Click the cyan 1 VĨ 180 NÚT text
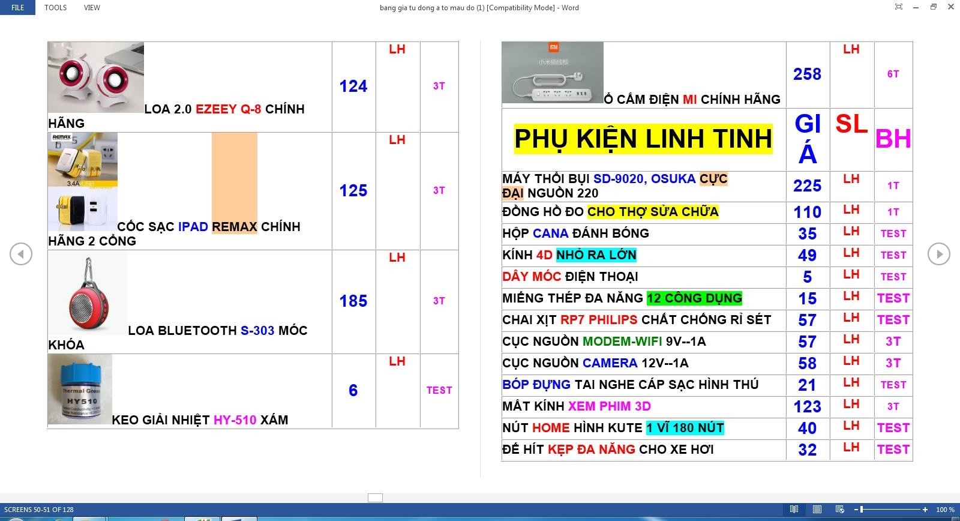This screenshot has height=521, width=960. point(685,428)
